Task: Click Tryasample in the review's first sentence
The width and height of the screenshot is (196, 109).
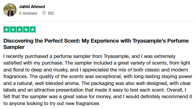Action: 116,56
